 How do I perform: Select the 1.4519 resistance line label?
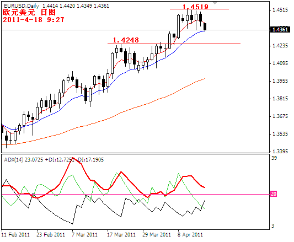tap(195, 7)
